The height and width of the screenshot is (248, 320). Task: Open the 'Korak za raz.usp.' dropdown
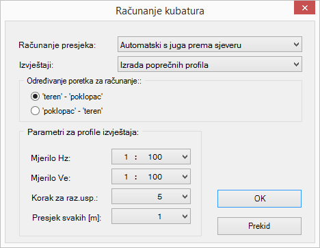(151, 197)
